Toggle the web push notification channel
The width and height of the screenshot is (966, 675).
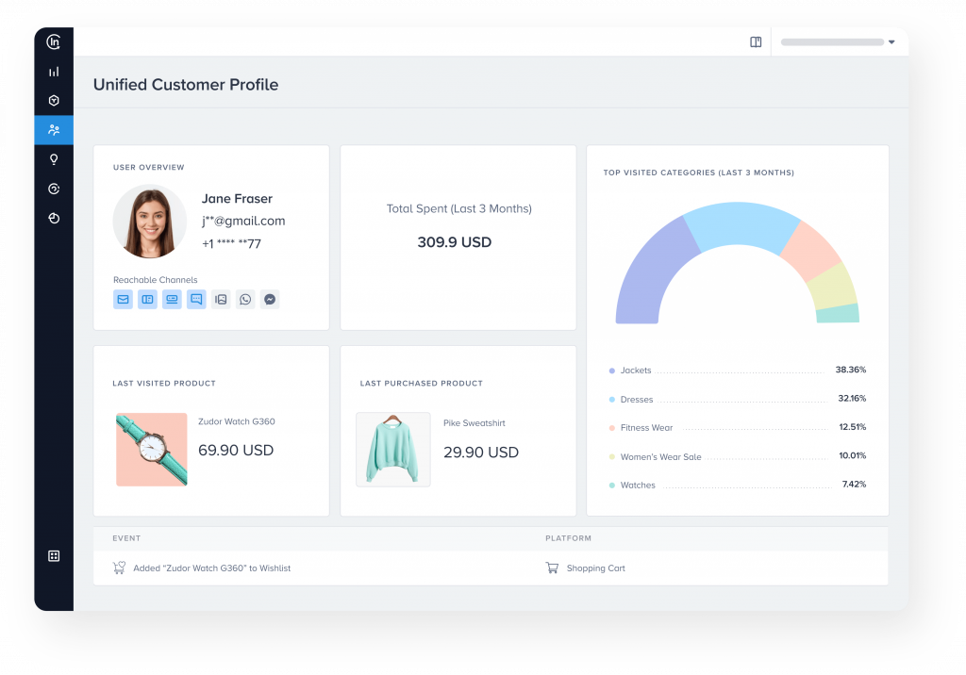pos(173,299)
